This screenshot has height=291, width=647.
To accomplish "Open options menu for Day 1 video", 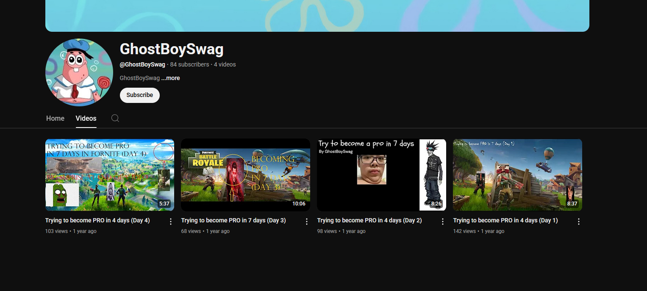I will tap(579, 222).
